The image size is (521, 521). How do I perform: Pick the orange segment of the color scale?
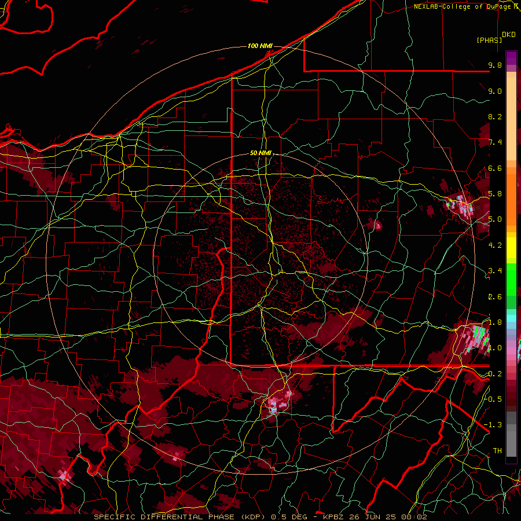(511, 199)
